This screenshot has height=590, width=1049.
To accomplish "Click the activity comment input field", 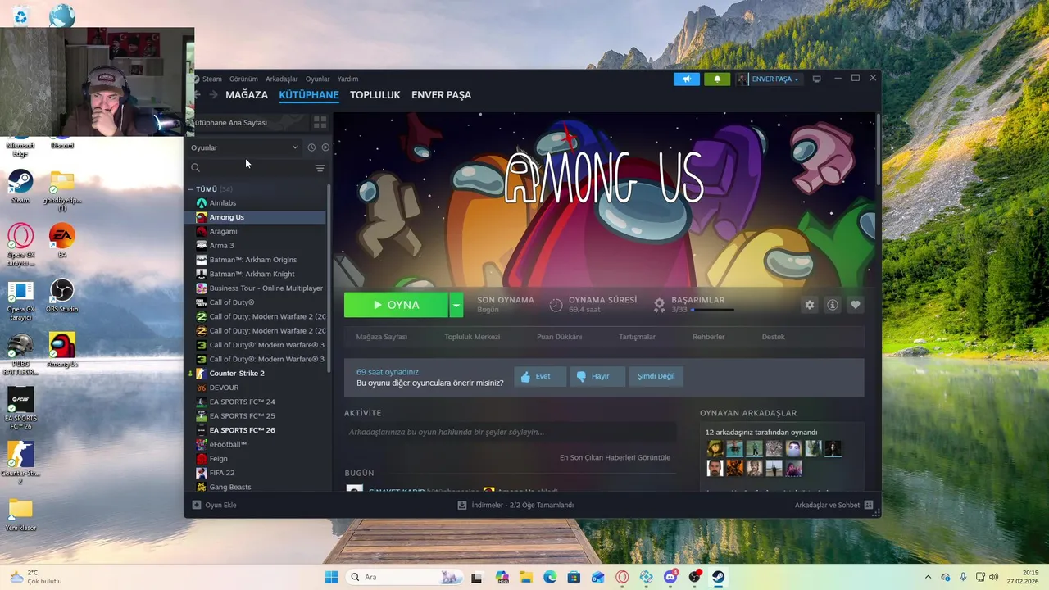I will pos(510,432).
